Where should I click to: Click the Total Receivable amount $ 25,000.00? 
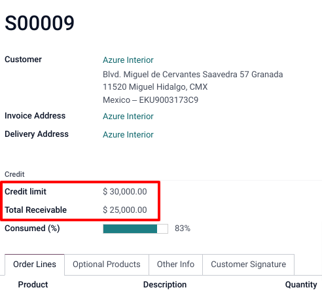(x=125, y=210)
